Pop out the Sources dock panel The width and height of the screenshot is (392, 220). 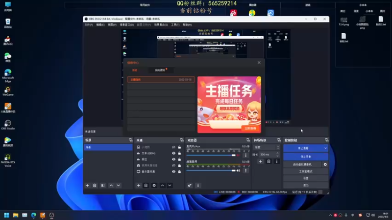pyautogui.click(x=182, y=140)
